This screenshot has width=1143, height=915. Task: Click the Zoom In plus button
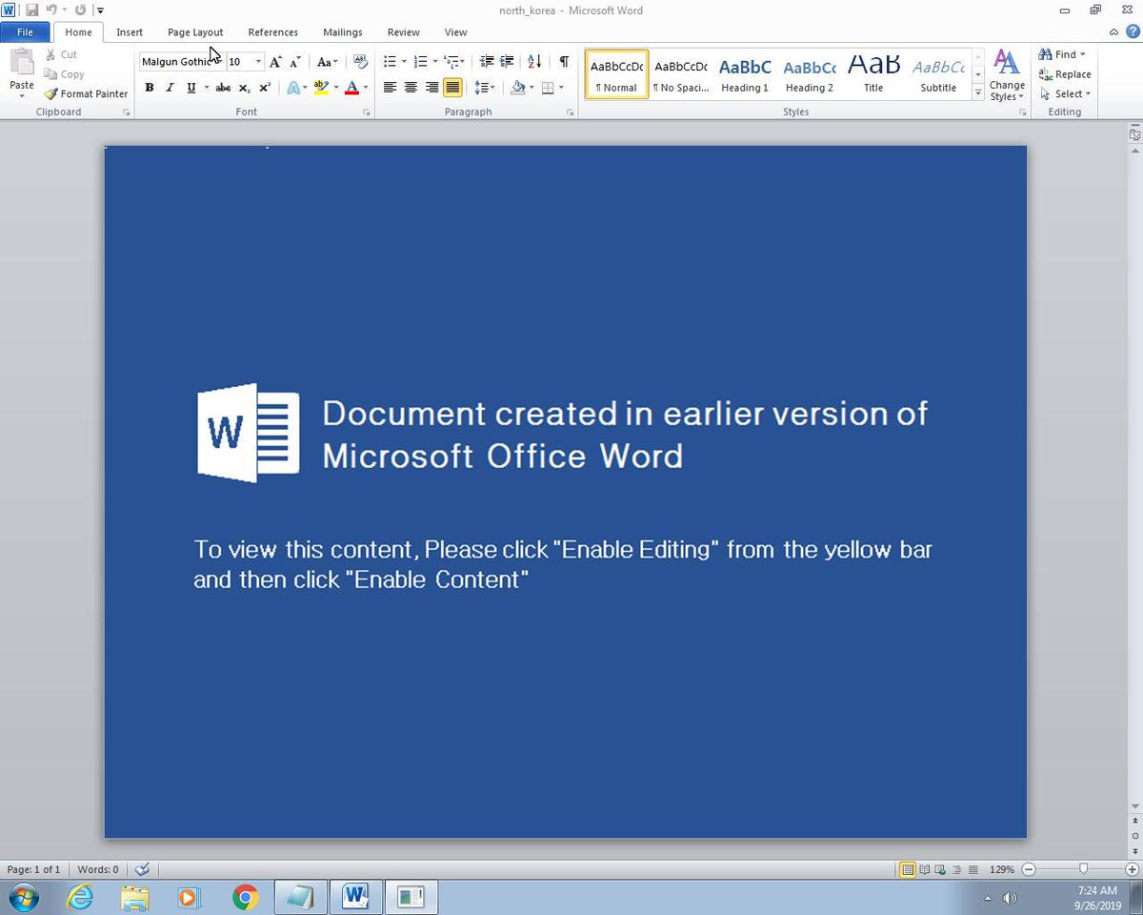coord(1132,869)
